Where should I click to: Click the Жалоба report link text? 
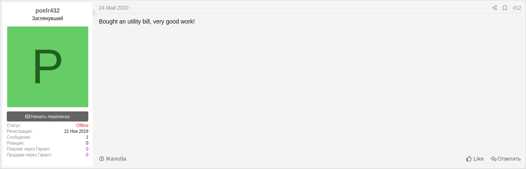point(116,158)
